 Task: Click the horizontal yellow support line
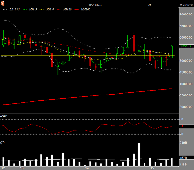88,55
